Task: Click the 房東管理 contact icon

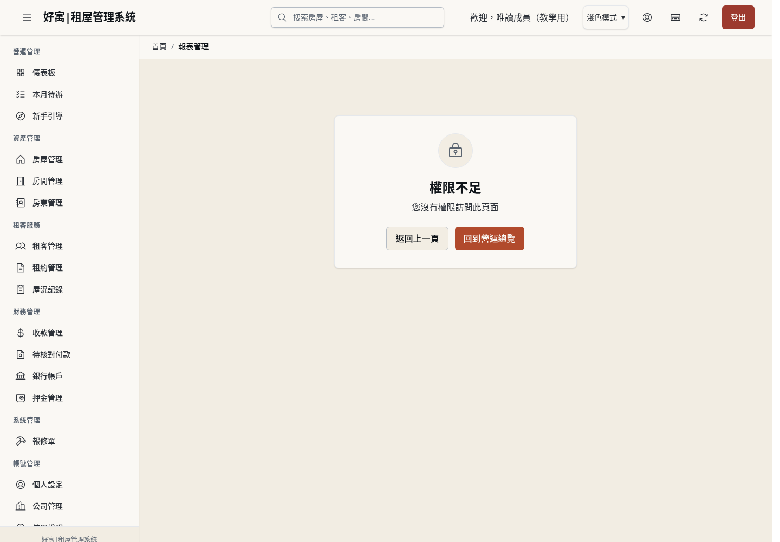Action: click(x=21, y=203)
